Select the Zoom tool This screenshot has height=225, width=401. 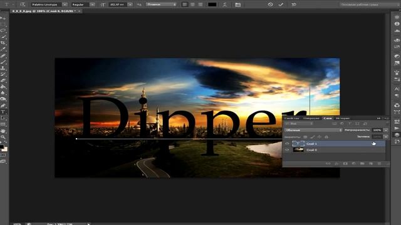click(x=3, y=137)
